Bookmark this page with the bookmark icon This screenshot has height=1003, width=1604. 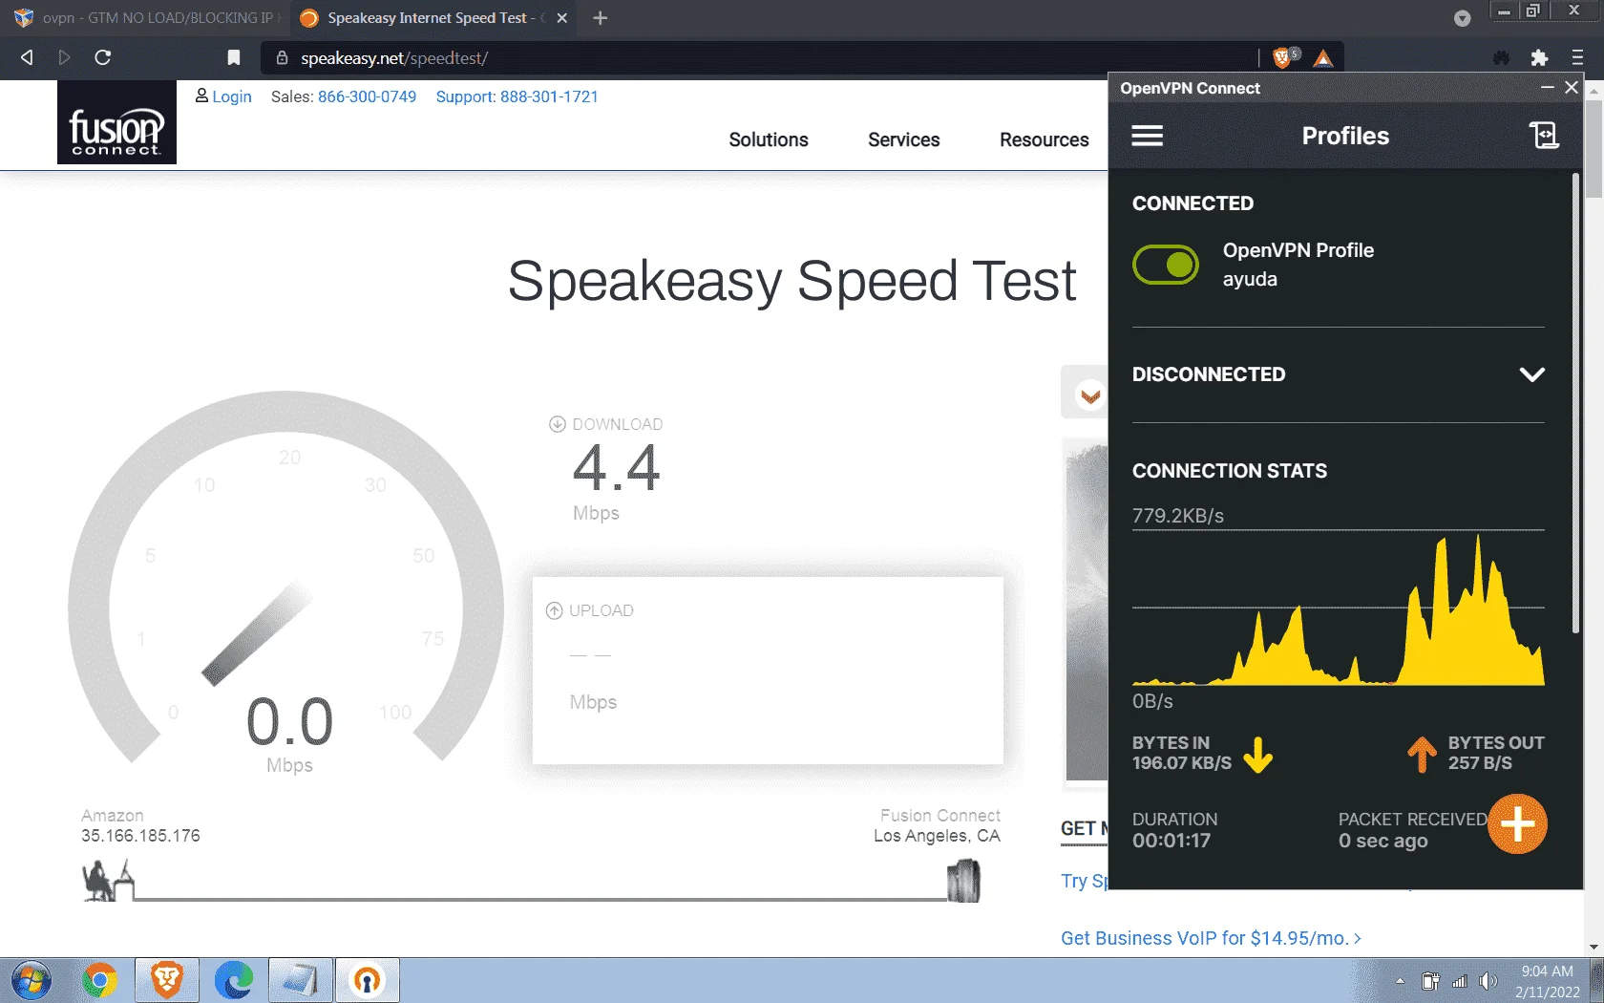234,57
